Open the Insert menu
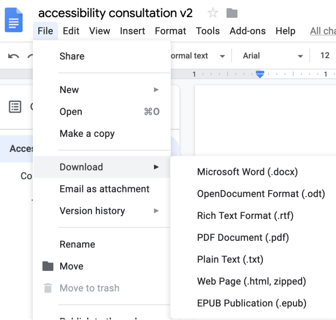 pyautogui.click(x=132, y=31)
